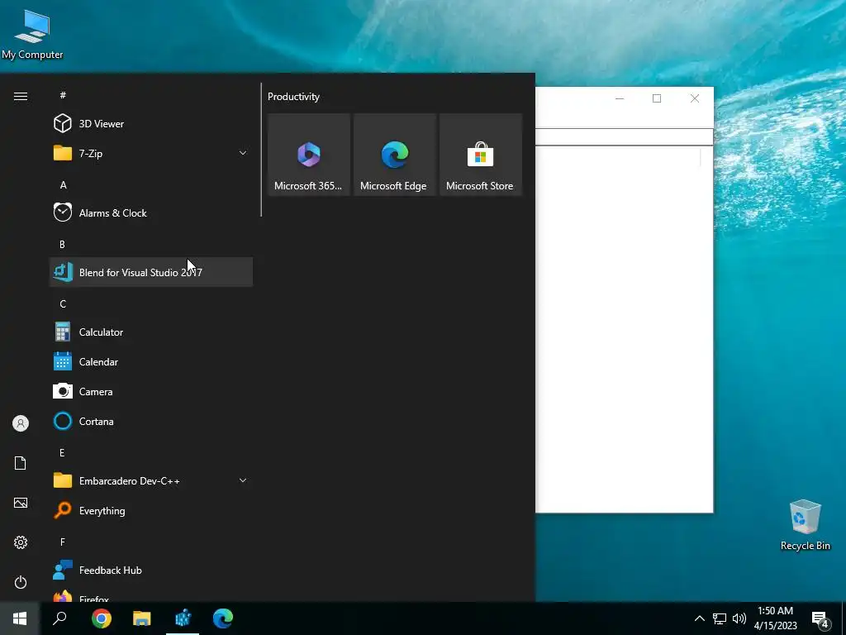This screenshot has width=846, height=635.
Task: Open the 7-Zip folder entry
Action: tap(151, 153)
